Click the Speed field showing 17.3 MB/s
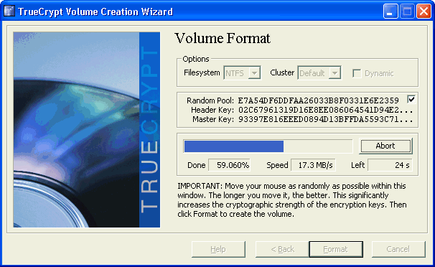 (x=313, y=165)
